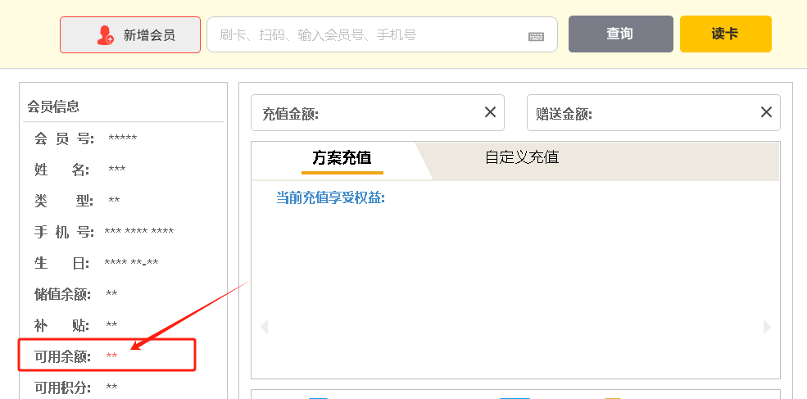Clear the 充值金额 field with its X icon
Image resolution: width=807 pixels, height=399 pixels.
point(490,112)
